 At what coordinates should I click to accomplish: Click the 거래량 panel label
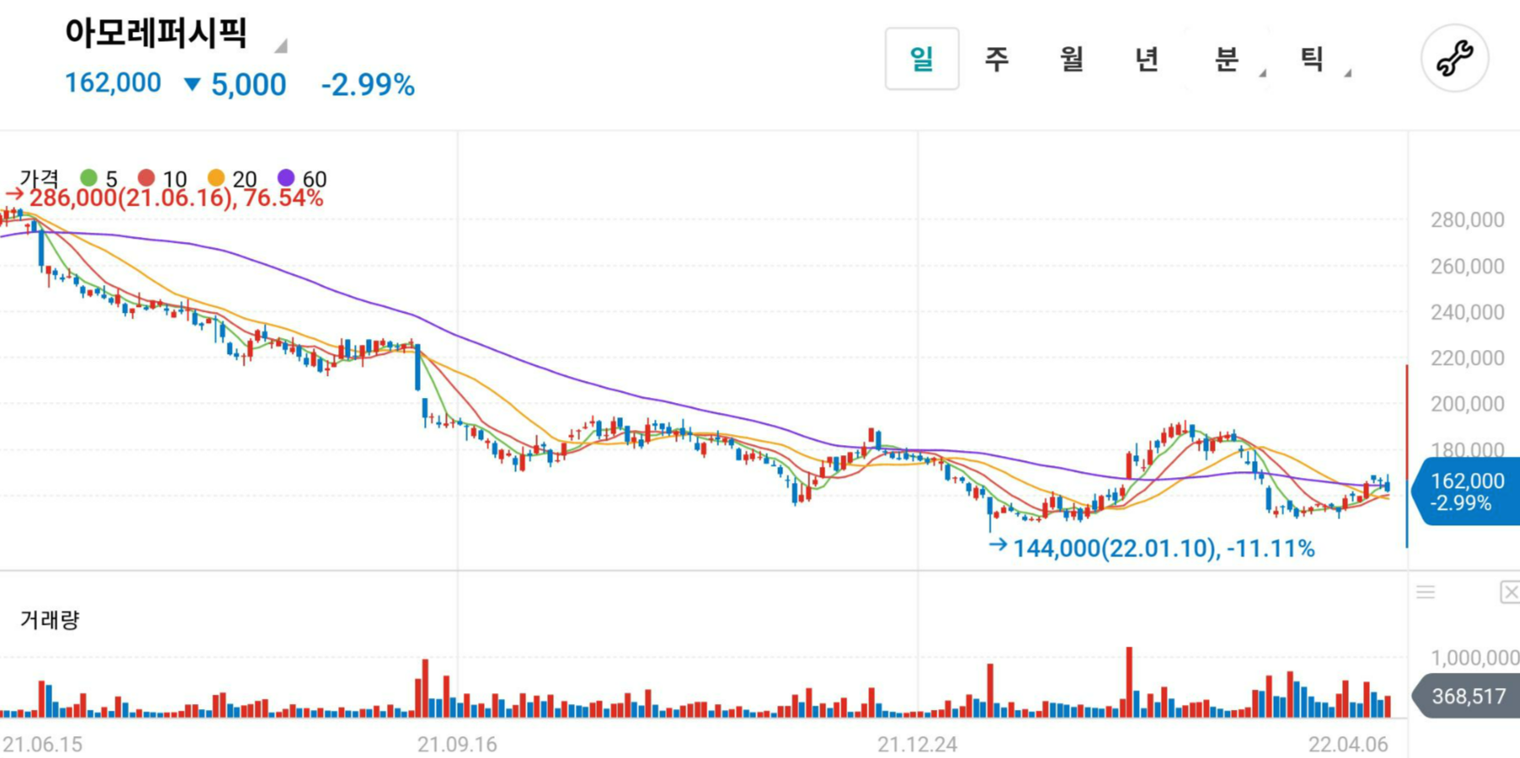[x=49, y=620]
